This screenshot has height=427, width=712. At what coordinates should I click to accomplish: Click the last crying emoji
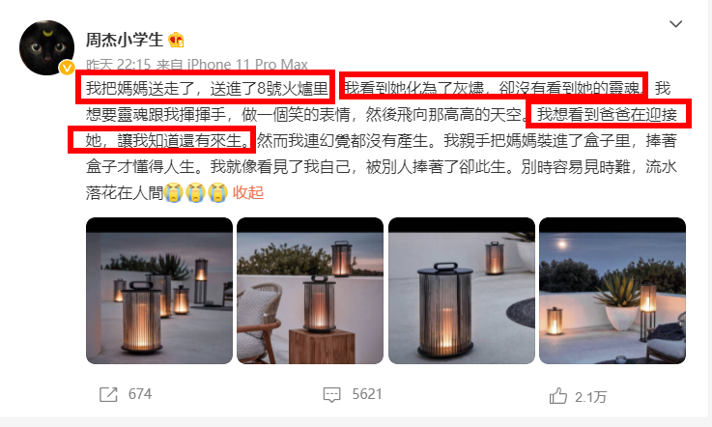(217, 192)
